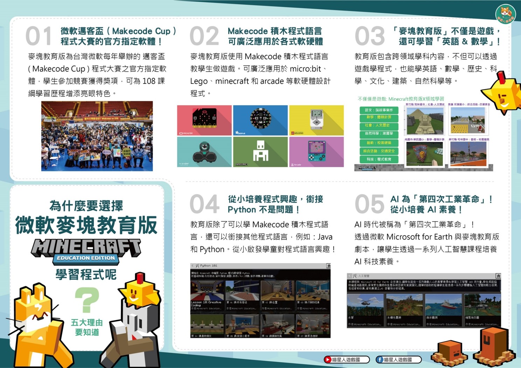Click small Minecraft logo under subject list

coord(367,168)
